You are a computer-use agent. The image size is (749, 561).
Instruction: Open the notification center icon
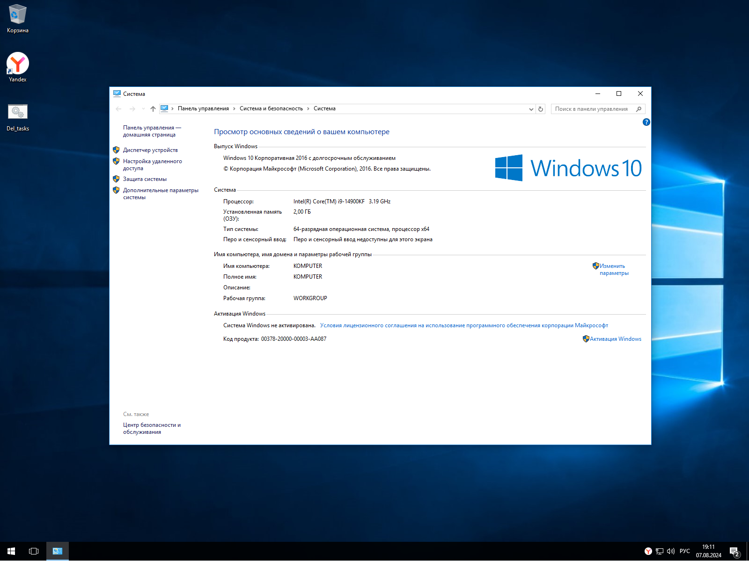pos(734,551)
